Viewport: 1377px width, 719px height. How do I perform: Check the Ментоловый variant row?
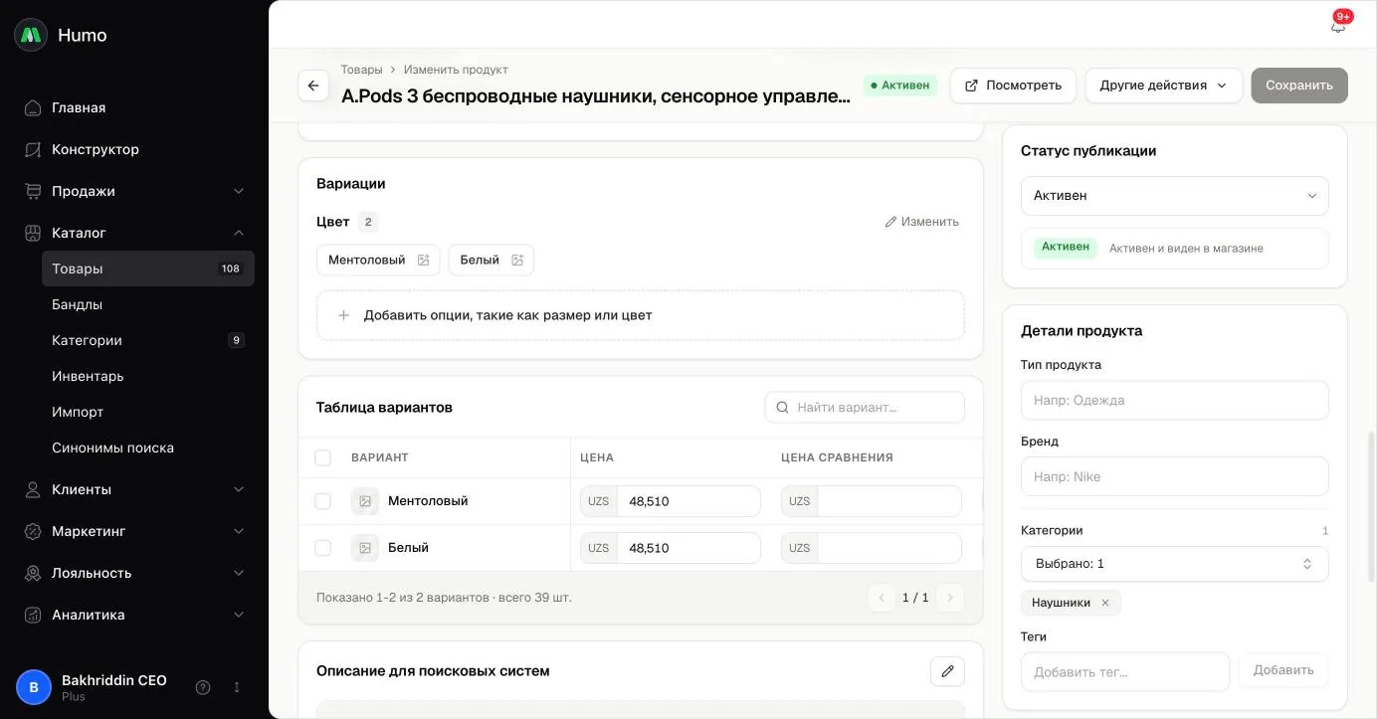click(x=322, y=501)
